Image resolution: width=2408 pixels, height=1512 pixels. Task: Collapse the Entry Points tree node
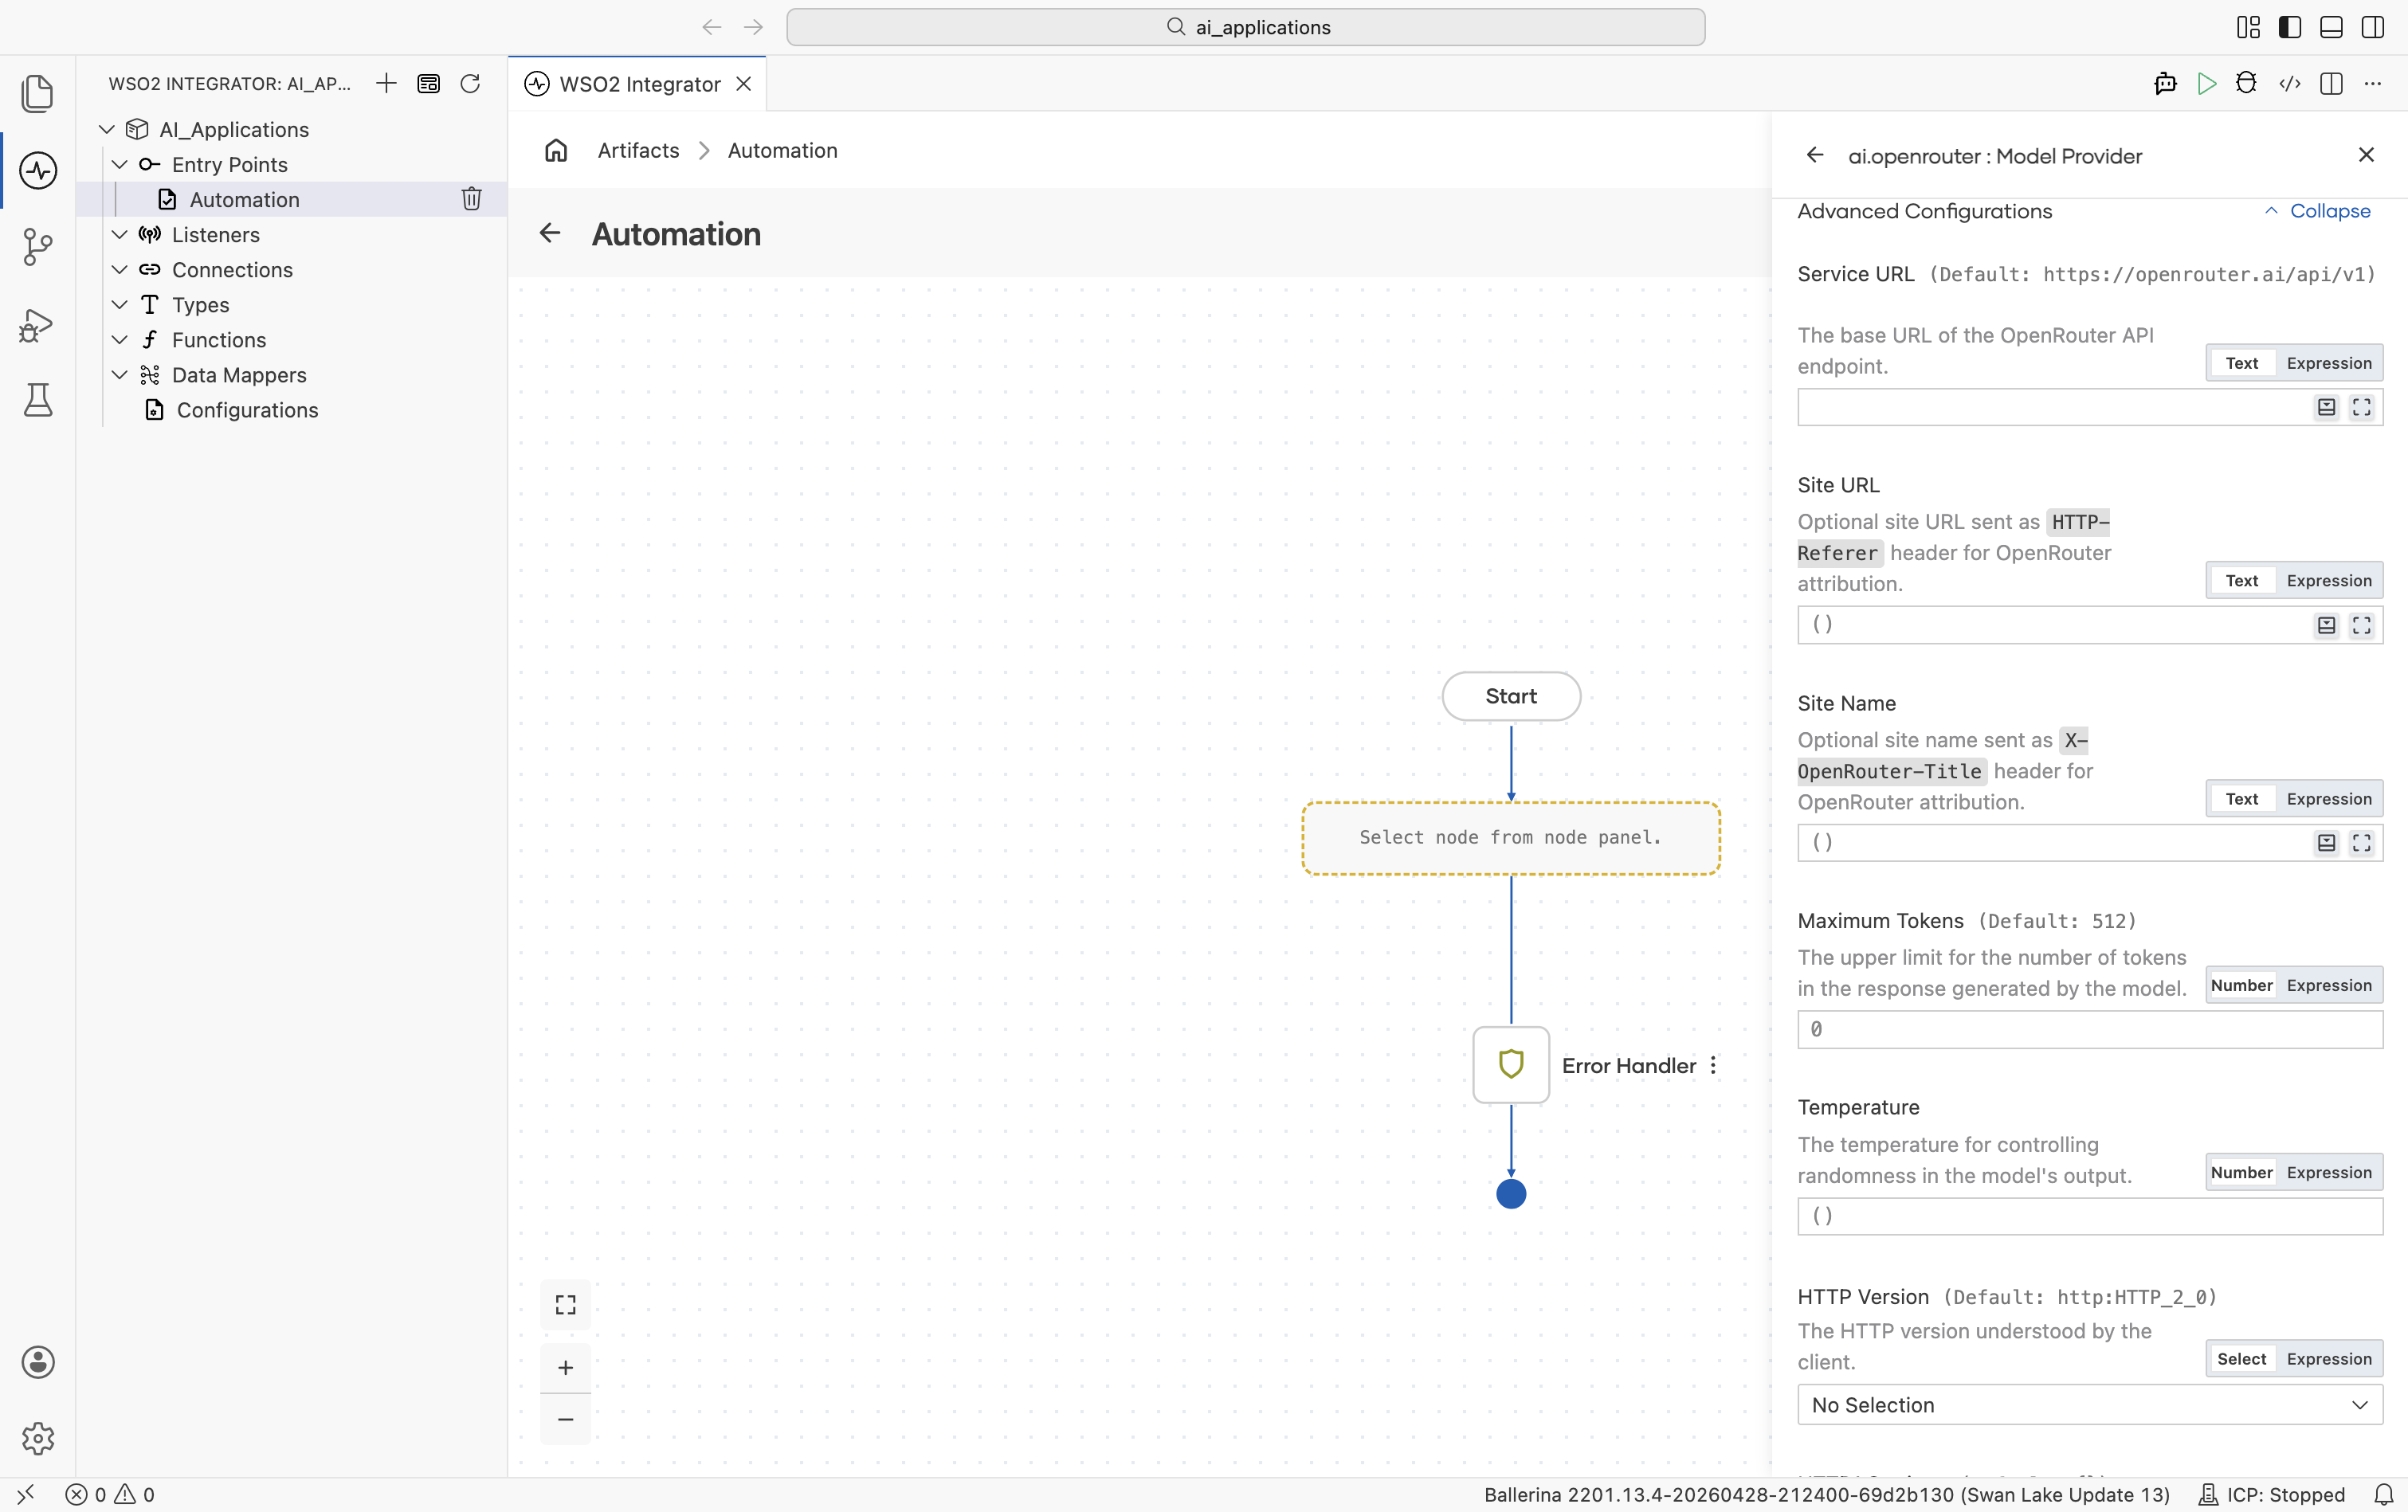pos(119,164)
